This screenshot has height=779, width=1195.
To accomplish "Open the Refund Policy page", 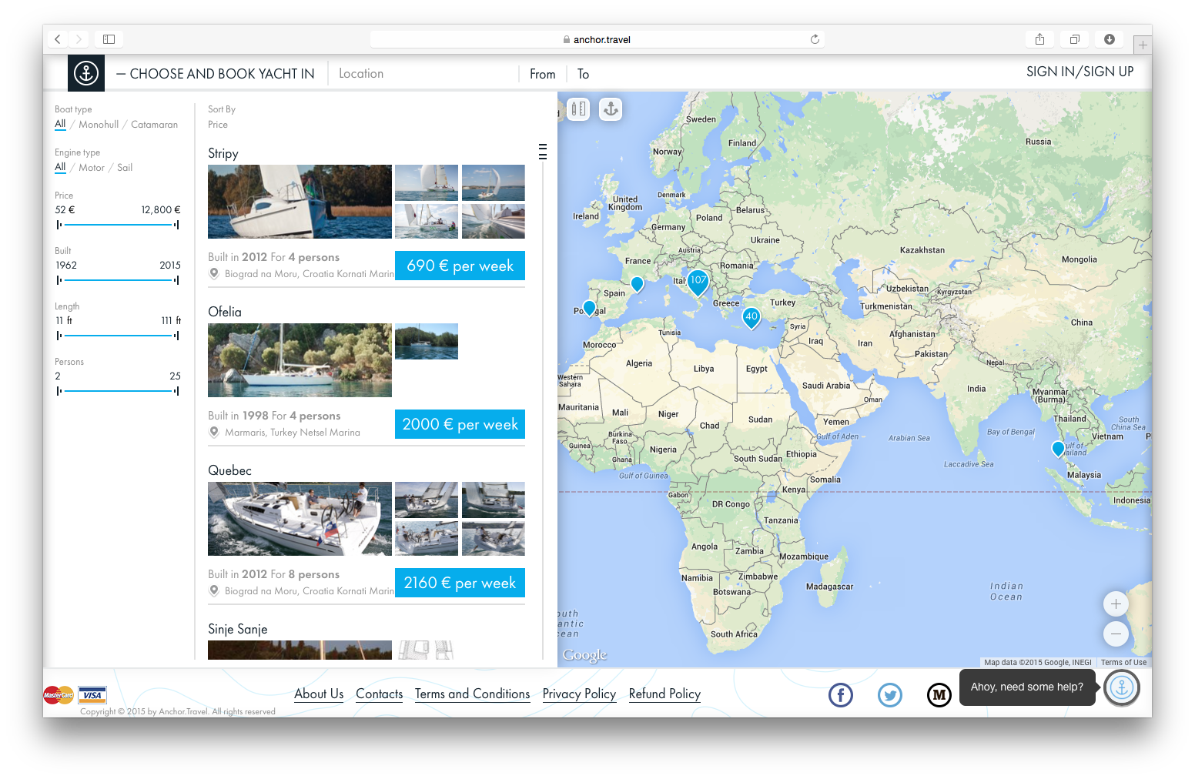I will [x=664, y=694].
